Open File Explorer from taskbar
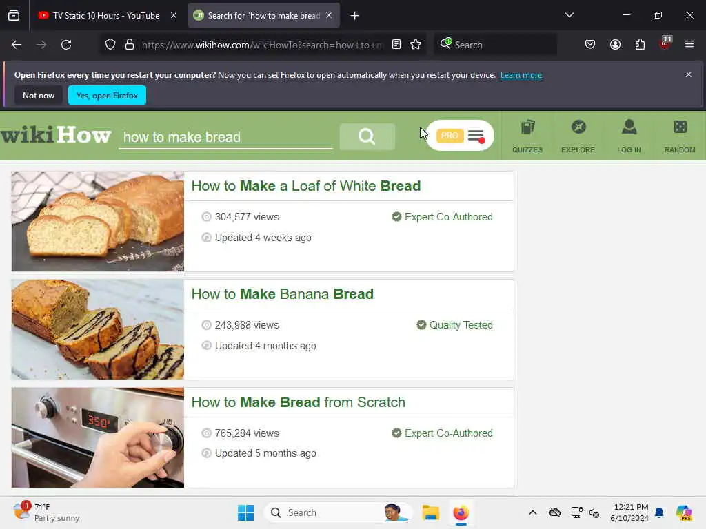The height and width of the screenshot is (529, 706). (430, 512)
